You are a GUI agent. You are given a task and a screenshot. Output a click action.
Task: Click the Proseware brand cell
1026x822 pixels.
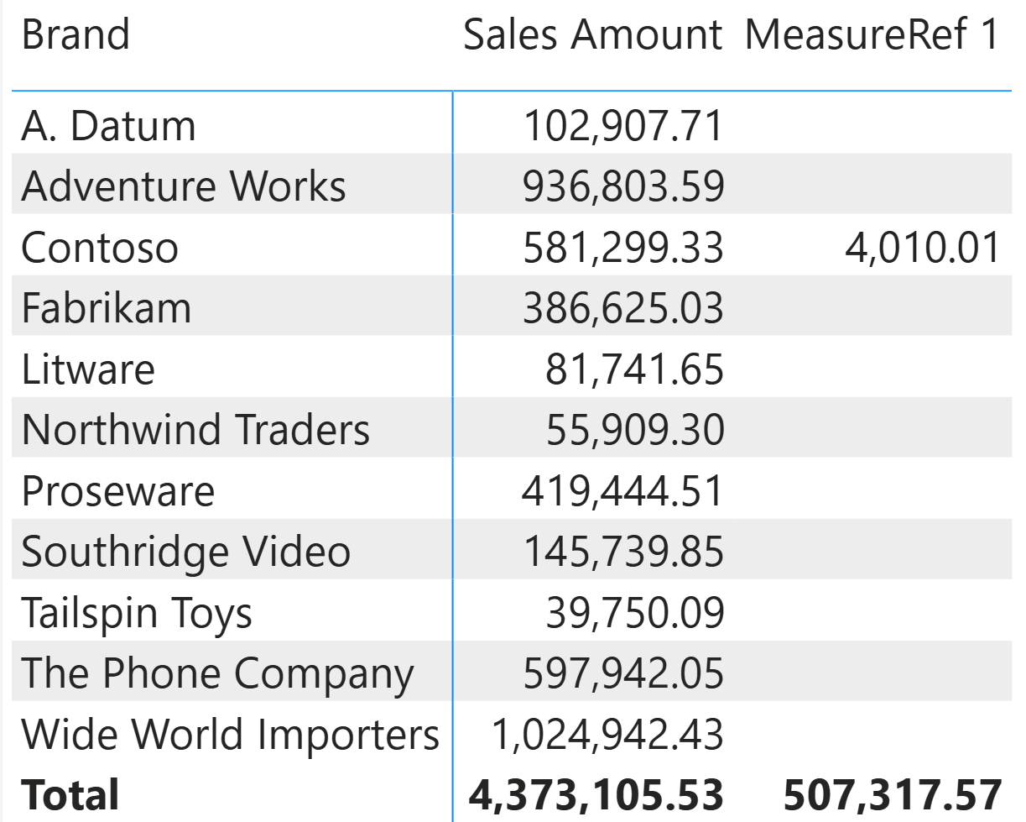[118, 491]
